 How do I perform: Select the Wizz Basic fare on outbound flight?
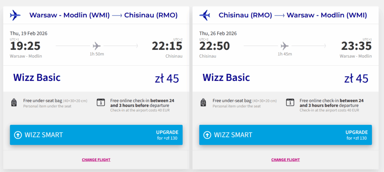[x=37, y=77]
